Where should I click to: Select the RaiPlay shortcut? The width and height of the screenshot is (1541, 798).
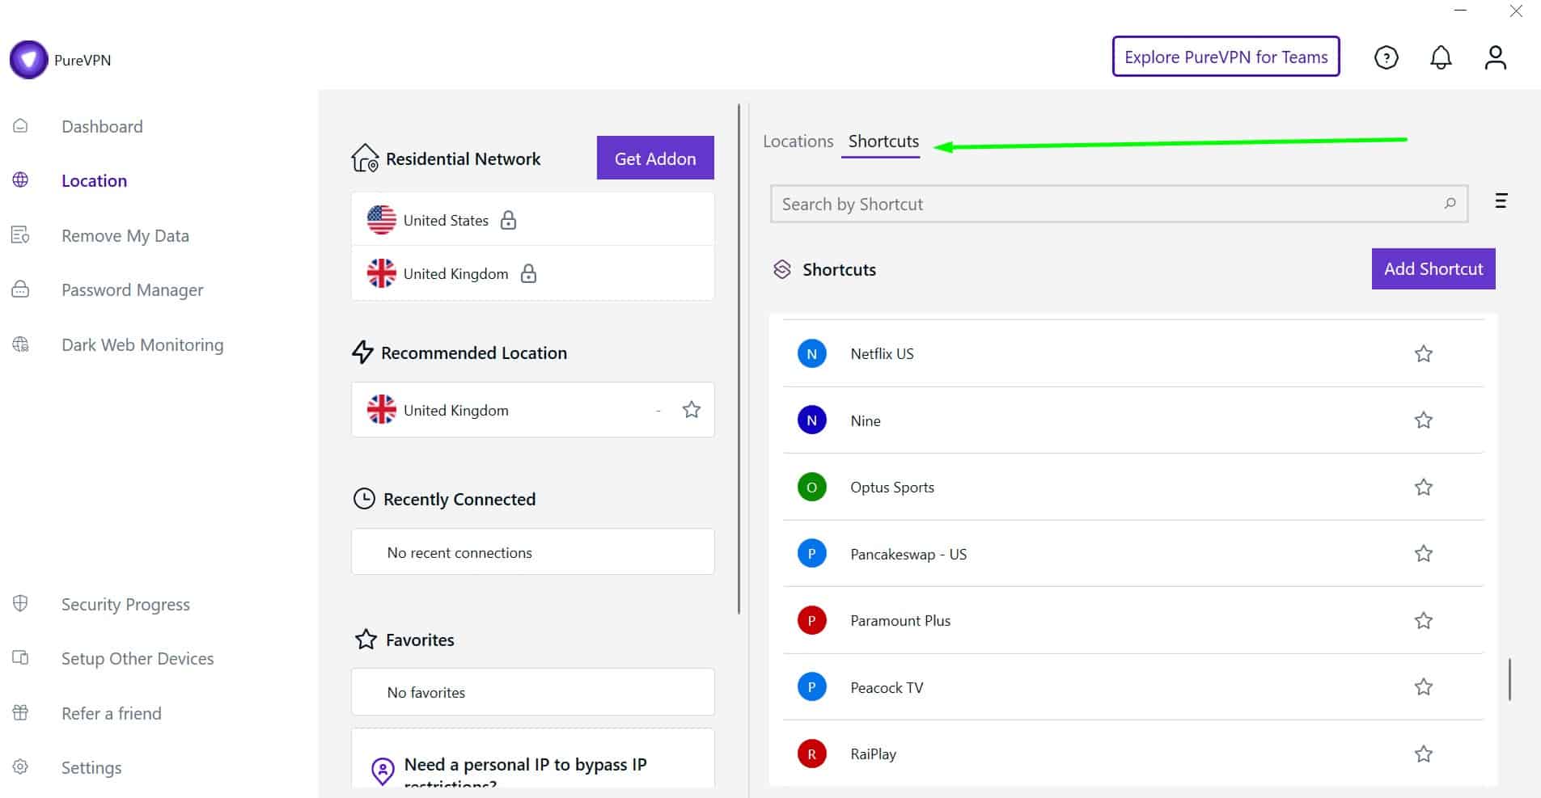(1133, 754)
